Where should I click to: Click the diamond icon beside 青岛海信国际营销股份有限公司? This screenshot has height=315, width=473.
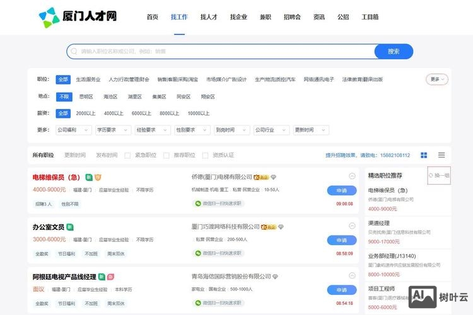click(x=275, y=277)
